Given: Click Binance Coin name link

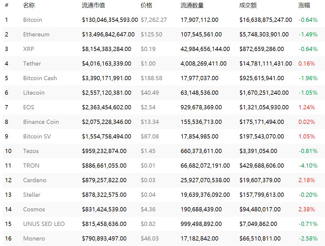Looking at the screenshot, I should pyautogui.click(x=41, y=122).
